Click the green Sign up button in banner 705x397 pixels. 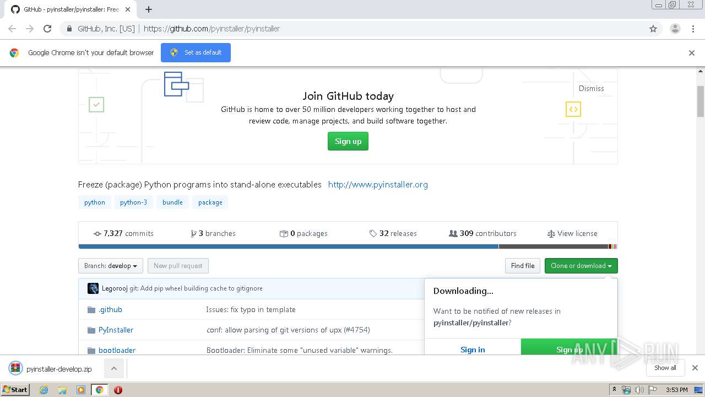(x=348, y=141)
